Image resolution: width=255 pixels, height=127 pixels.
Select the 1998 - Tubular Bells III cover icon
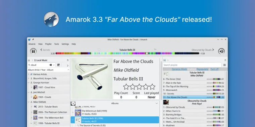click(x=35, y=123)
